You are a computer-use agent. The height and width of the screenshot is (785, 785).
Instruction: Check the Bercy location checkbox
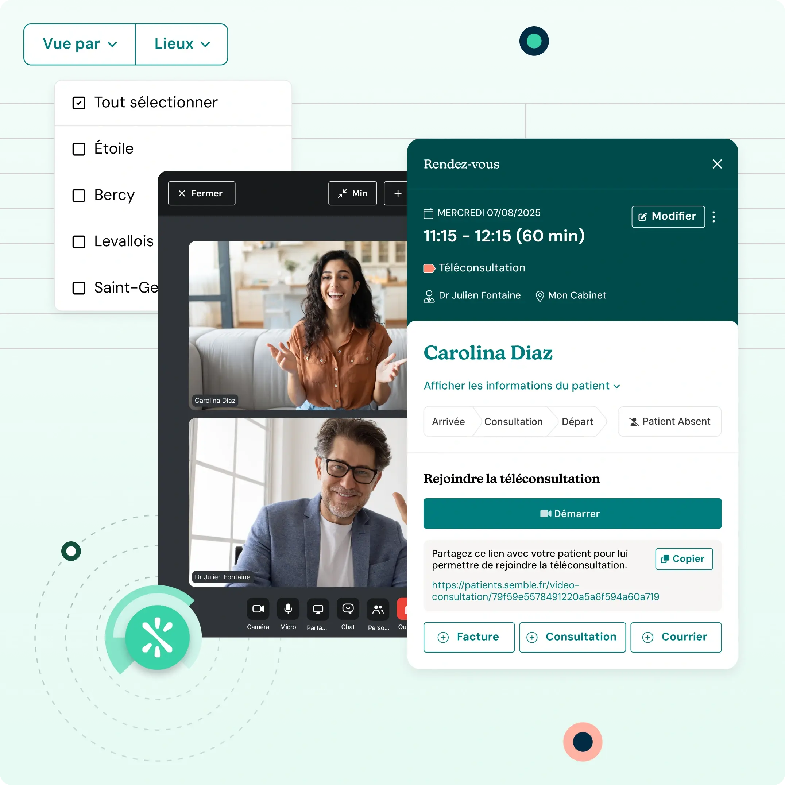coord(79,196)
